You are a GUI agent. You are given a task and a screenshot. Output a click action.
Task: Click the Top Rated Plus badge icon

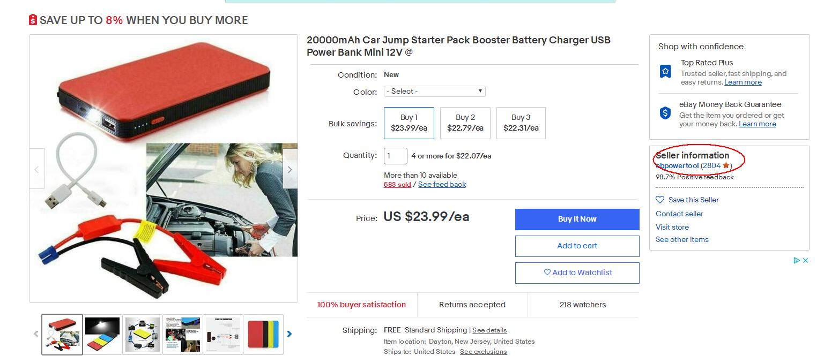(x=665, y=71)
